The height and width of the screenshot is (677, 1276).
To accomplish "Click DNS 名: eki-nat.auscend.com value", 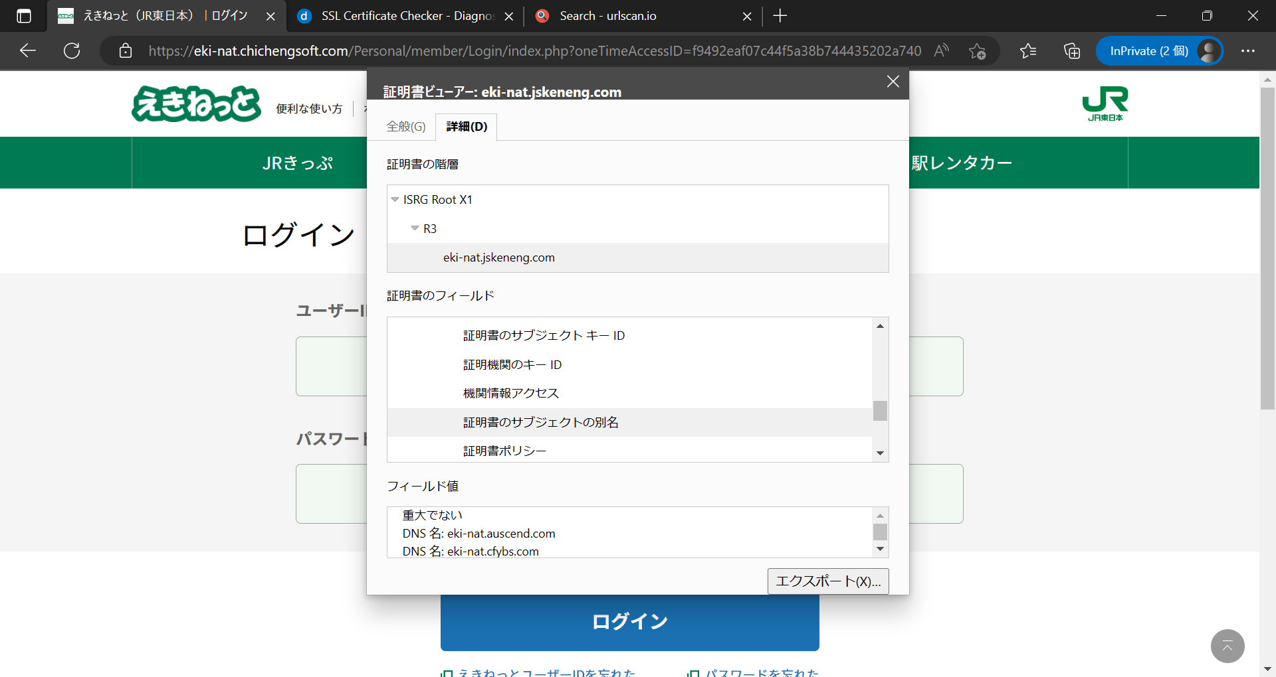I will 478,534.
